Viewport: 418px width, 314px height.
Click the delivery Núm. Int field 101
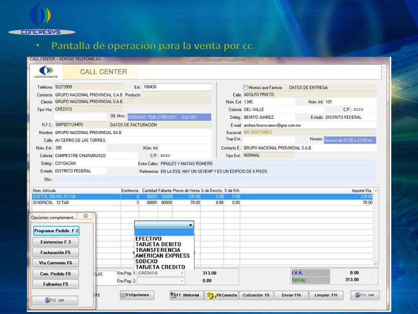click(x=350, y=102)
